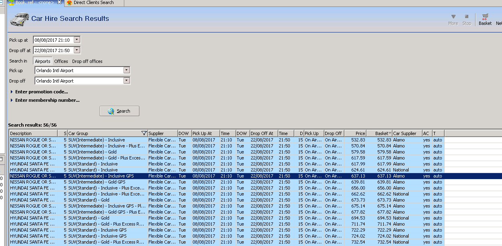This screenshot has height=246, width=502.
Task: Select the Book. ref. <none> tab
Action: tap(34, 3)
